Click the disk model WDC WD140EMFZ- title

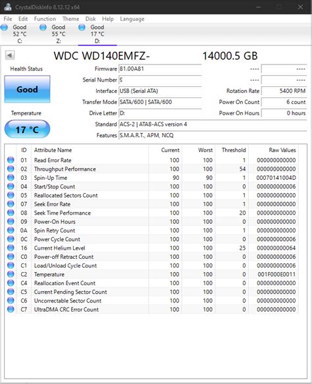pyautogui.click(x=101, y=56)
